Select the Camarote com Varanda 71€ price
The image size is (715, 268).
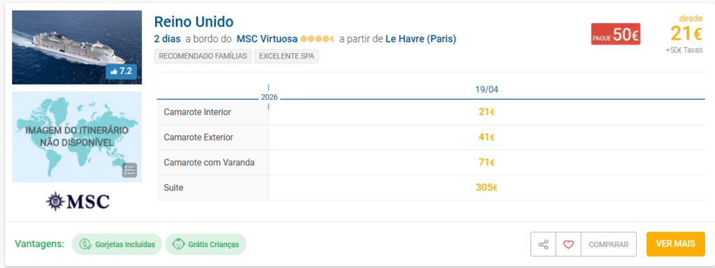487,162
